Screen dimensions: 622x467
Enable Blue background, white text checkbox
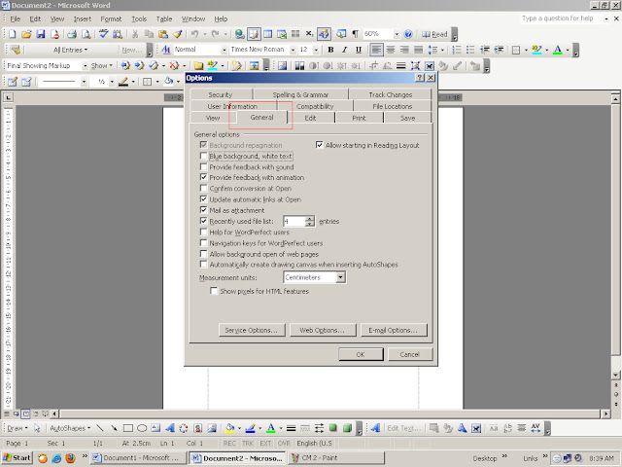point(203,156)
